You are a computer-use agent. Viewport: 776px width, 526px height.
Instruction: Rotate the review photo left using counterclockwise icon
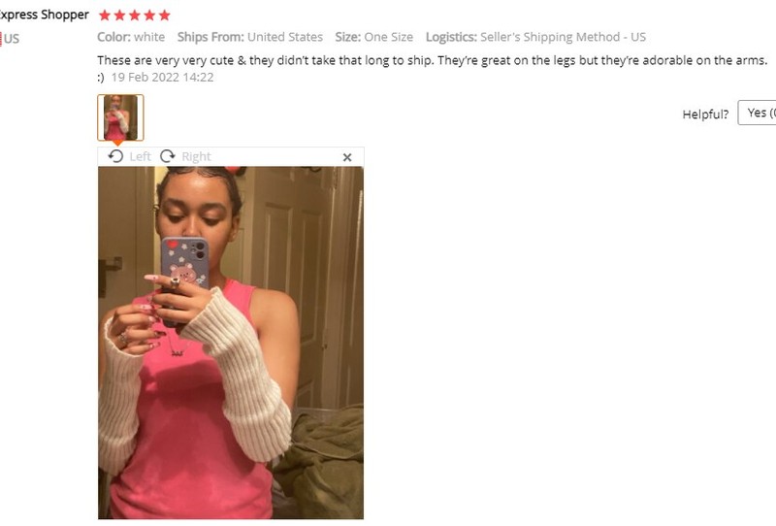point(115,156)
